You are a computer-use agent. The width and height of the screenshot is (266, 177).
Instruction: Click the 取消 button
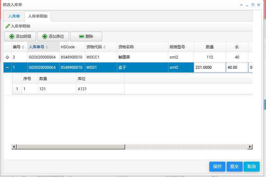(251, 166)
